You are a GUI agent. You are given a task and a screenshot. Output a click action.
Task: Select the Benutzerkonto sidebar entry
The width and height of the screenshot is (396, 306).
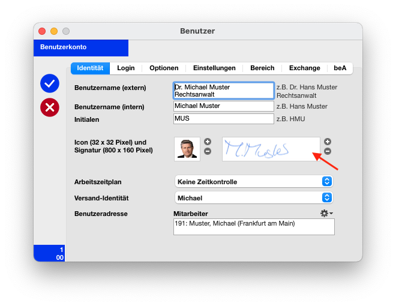pos(81,48)
